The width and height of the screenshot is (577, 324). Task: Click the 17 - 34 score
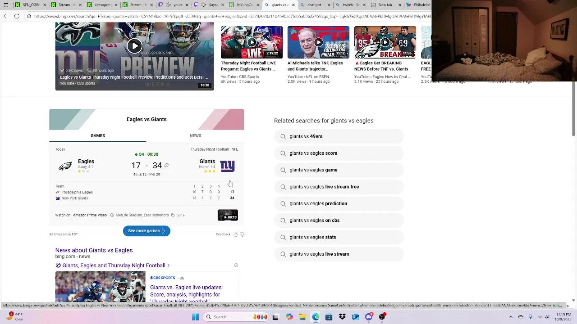pyautogui.click(x=147, y=166)
